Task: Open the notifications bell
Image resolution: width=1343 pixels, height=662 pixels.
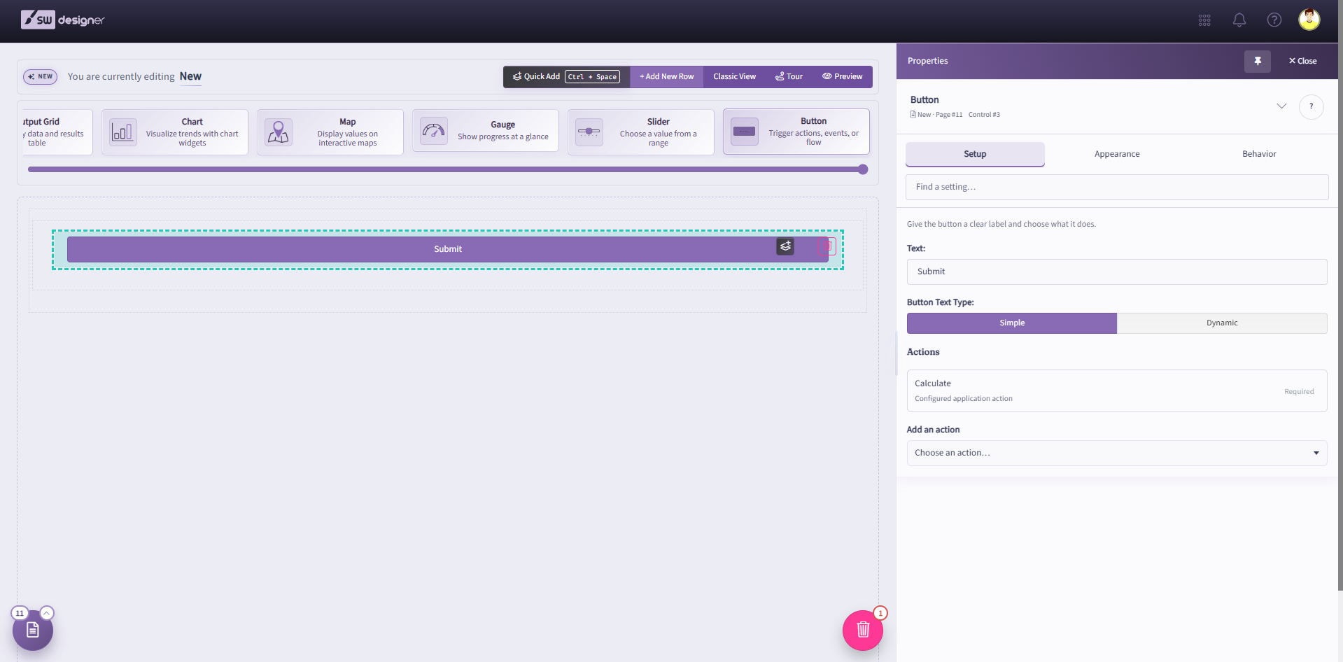Action: point(1239,20)
